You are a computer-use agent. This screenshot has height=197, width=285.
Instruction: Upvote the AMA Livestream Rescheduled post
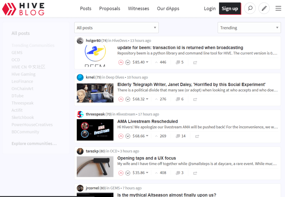[x=121, y=136]
